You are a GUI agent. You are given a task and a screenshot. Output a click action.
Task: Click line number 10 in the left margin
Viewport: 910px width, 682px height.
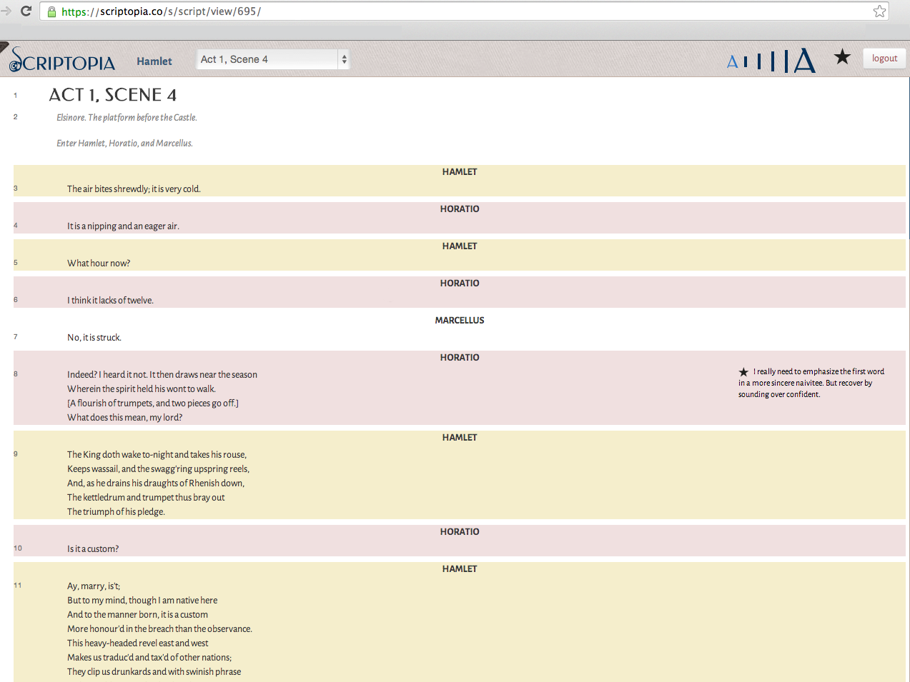point(18,548)
